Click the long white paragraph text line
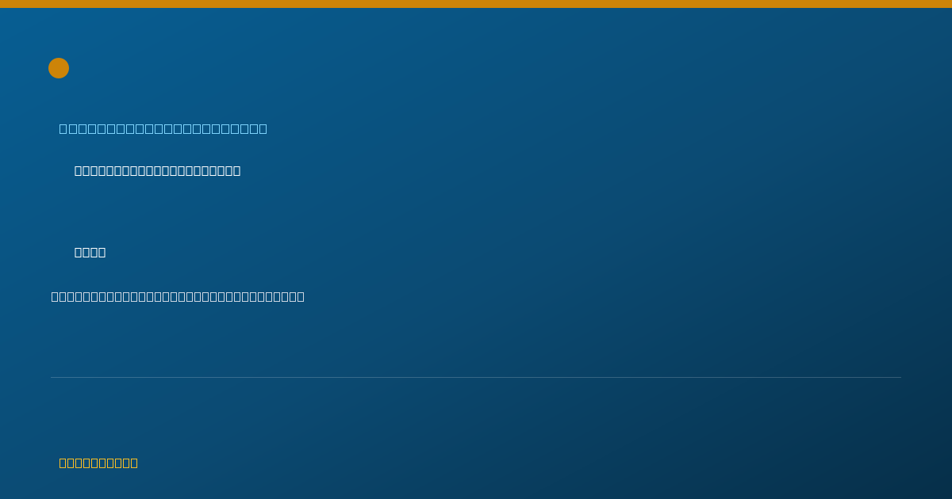 point(178,296)
